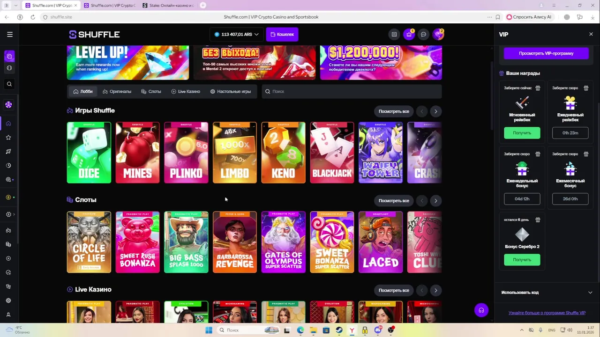Open Big Bass Splash 1000 slot
This screenshot has width=600, height=337.
186,242
